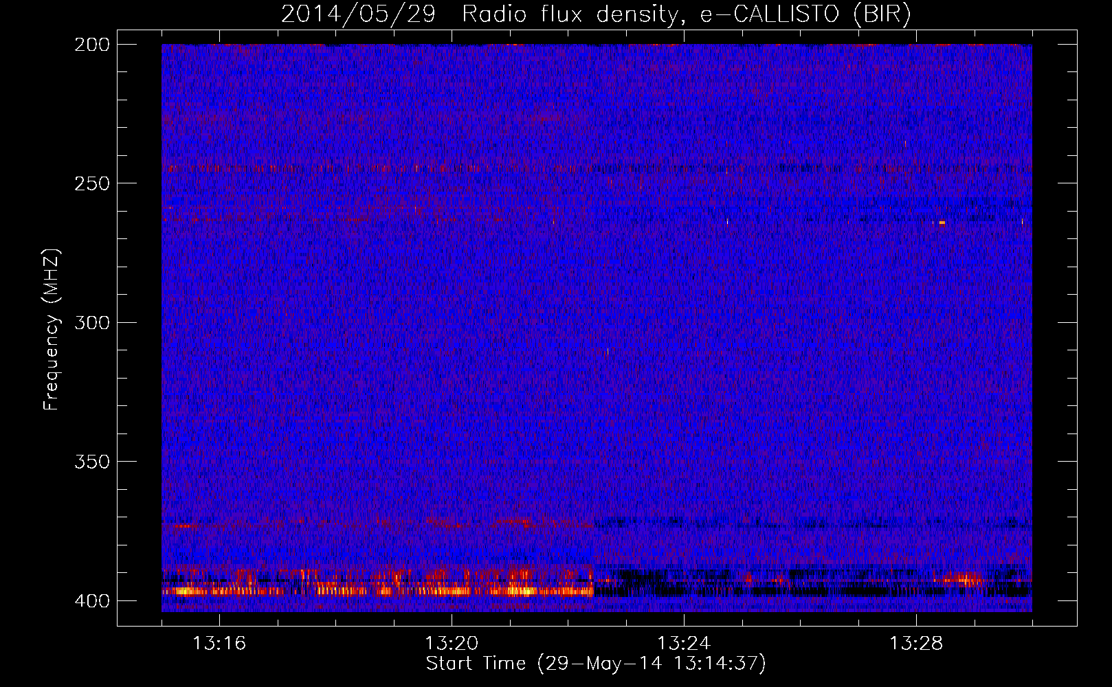Click the 400 frequency tick label
This screenshot has height=687, width=1112.
[x=92, y=600]
